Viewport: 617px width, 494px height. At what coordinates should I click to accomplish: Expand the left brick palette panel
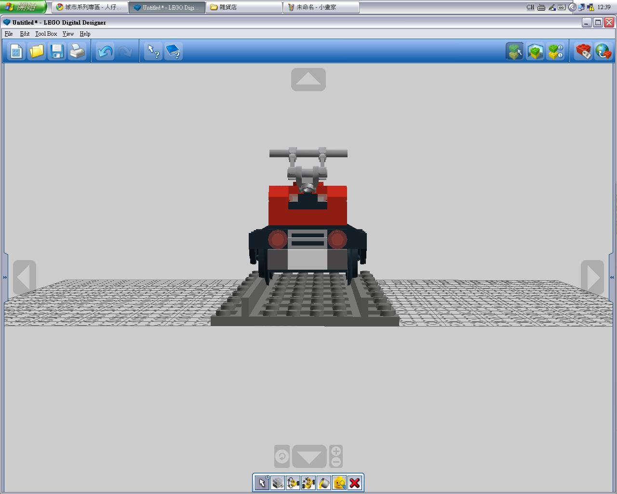coord(5,277)
